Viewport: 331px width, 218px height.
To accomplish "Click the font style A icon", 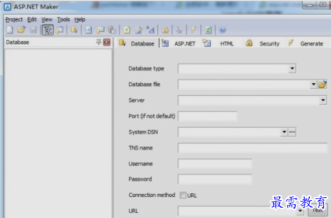I will pyautogui.click(x=150, y=30).
